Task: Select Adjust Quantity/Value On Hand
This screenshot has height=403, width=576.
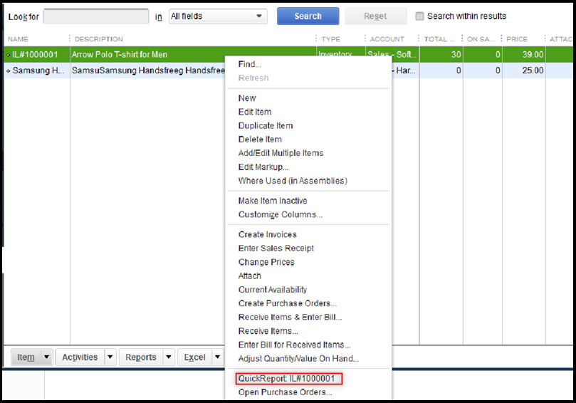Action: 298,358
